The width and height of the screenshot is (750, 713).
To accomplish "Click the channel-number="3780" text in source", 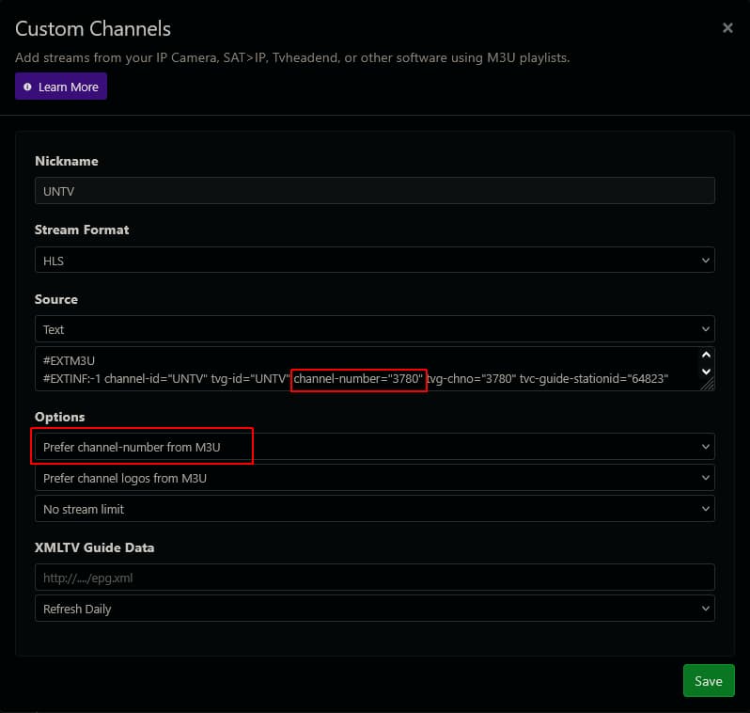I will pyautogui.click(x=359, y=379).
